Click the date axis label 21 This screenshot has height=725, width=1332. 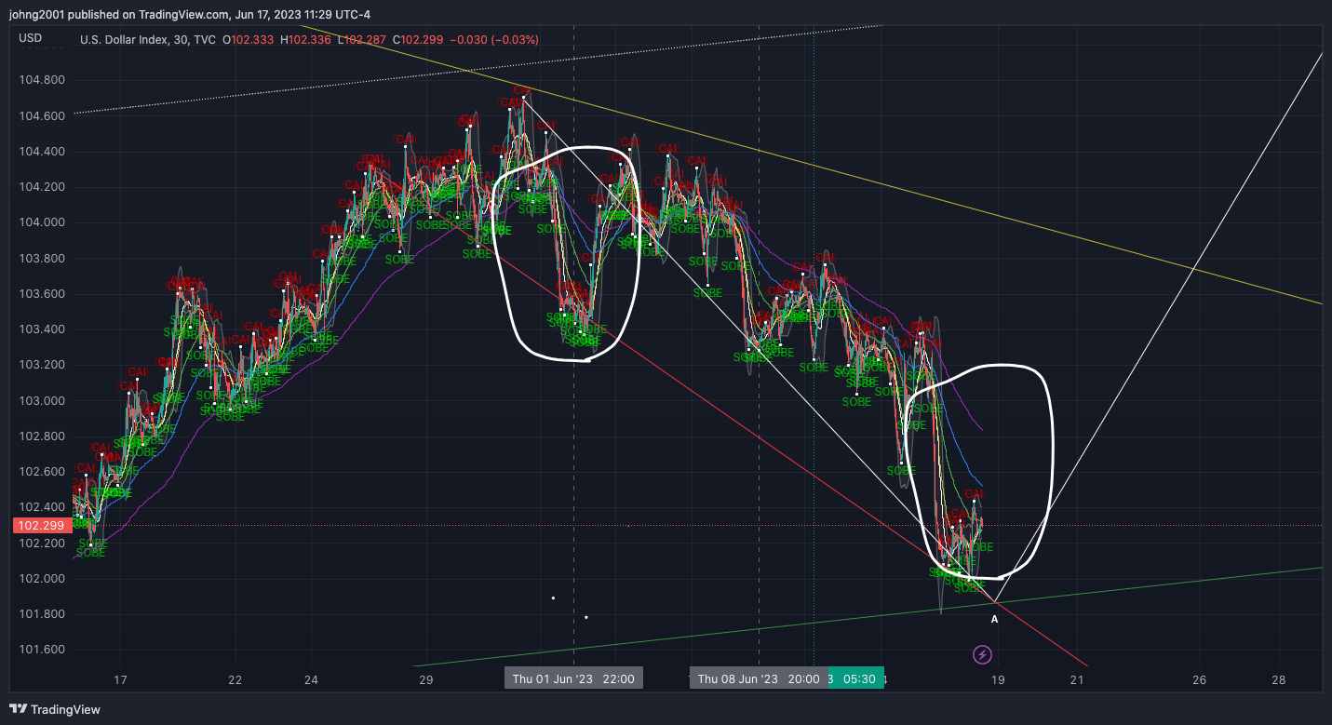pyautogui.click(x=1077, y=680)
